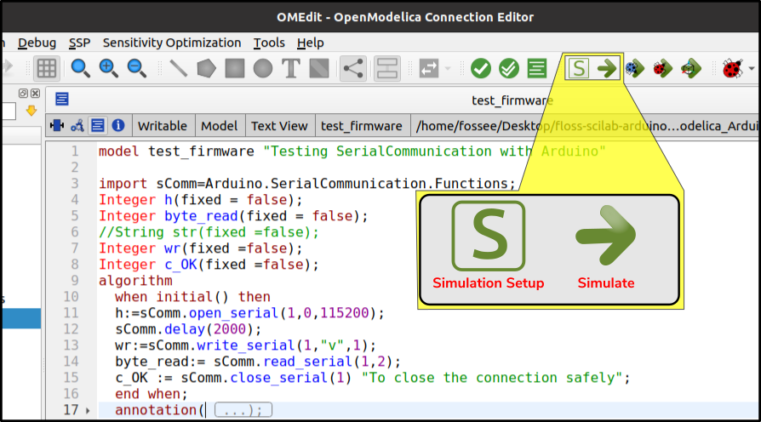Click in code editor on algorithm line
This screenshot has height=422, width=761.
pyautogui.click(x=135, y=281)
